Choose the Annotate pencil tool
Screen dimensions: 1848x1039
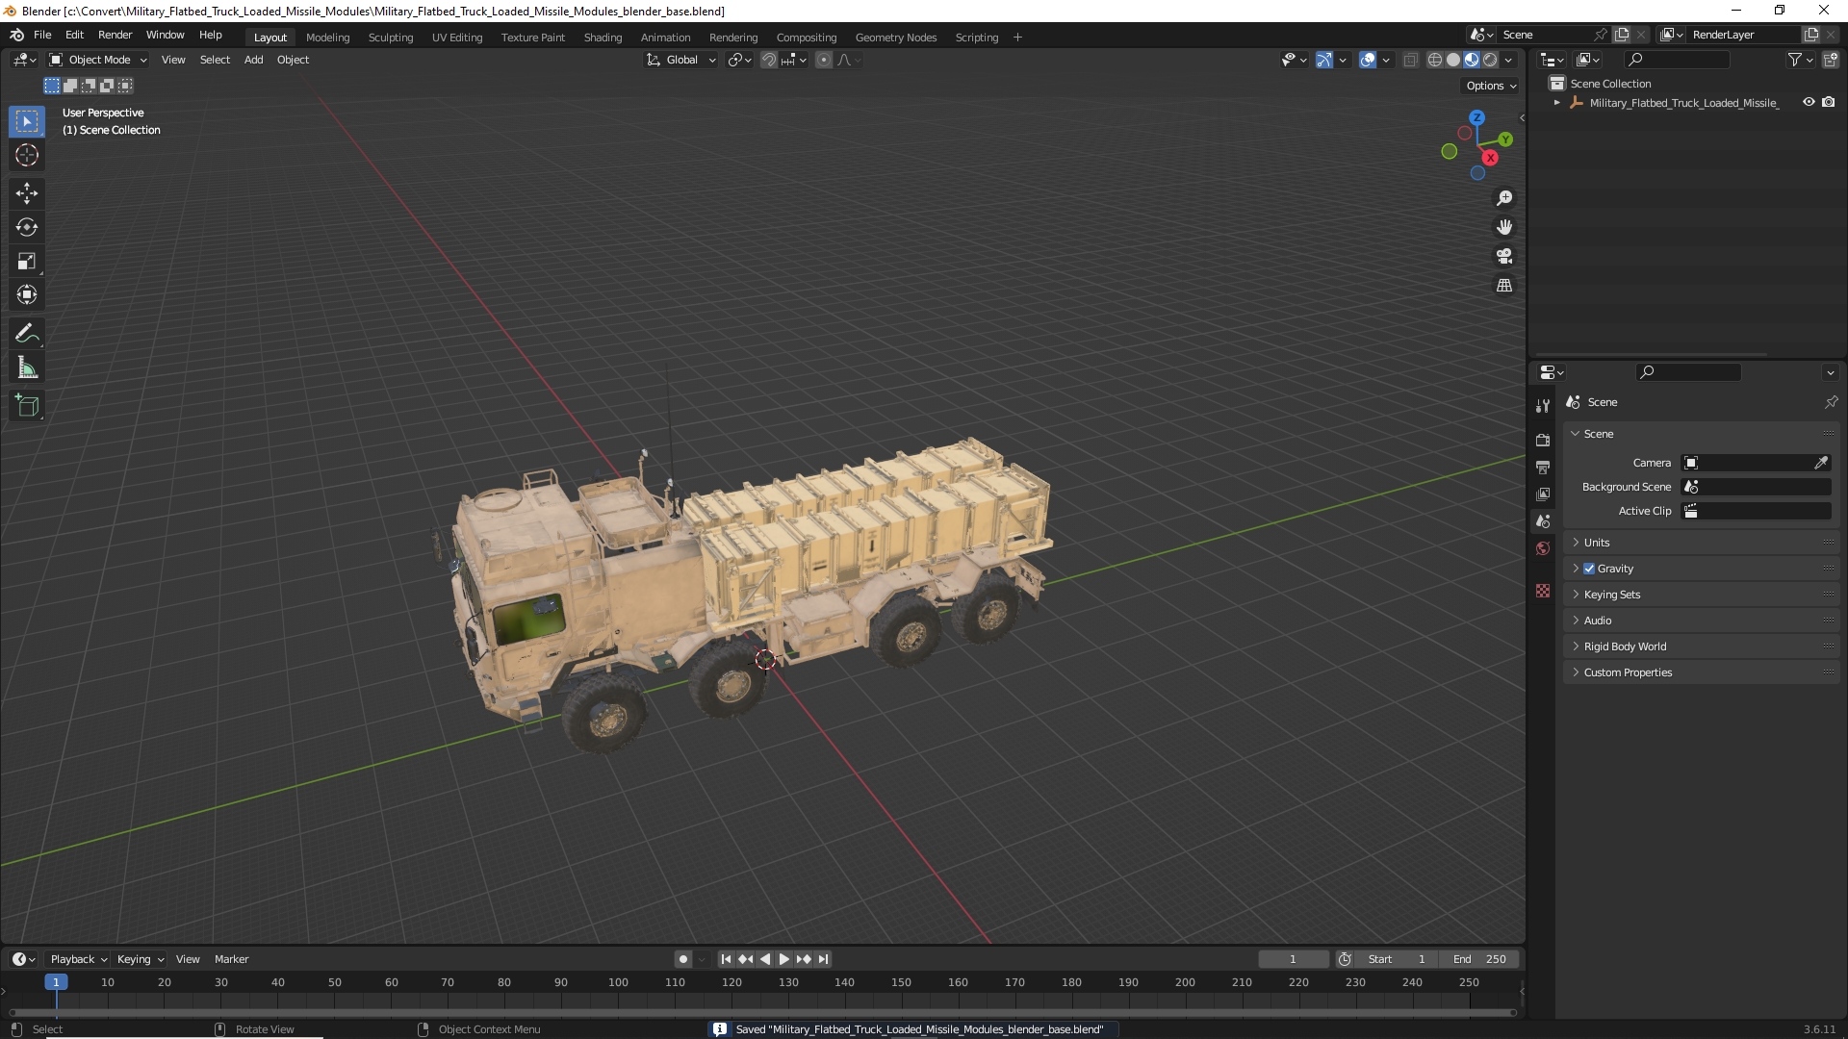(x=27, y=334)
